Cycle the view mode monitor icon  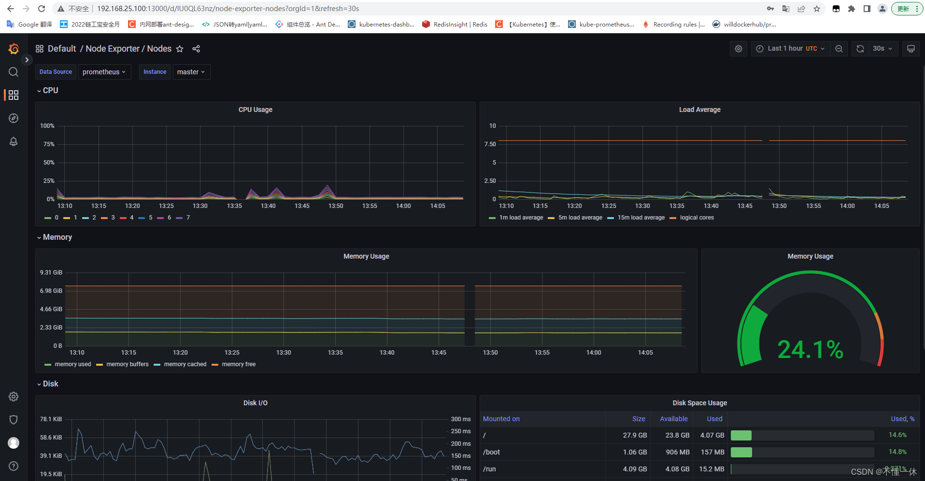(911, 49)
